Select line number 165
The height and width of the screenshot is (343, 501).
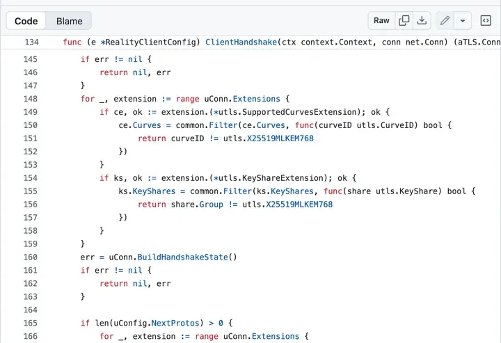pyautogui.click(x=31, y=323)
